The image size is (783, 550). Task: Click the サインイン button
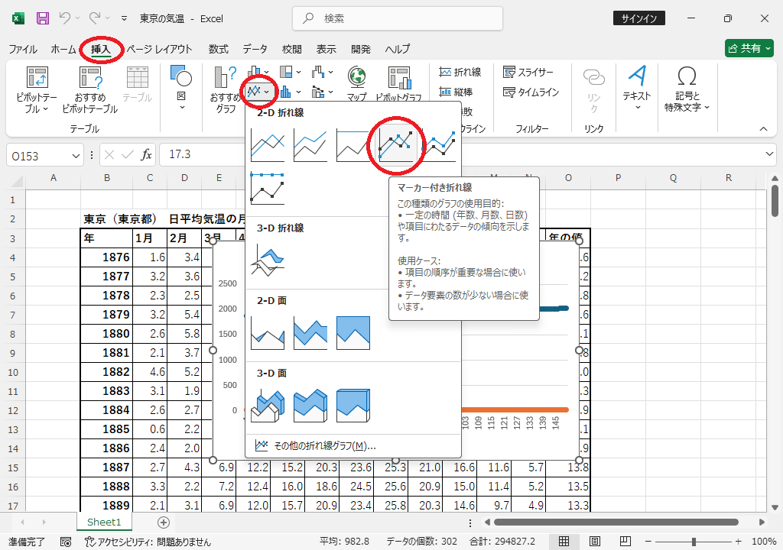coord(639,18)
